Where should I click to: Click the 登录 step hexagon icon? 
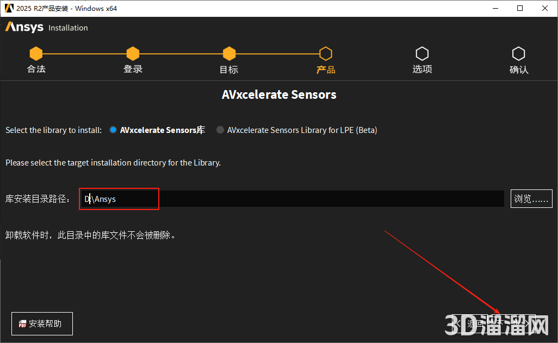point(133,54)
